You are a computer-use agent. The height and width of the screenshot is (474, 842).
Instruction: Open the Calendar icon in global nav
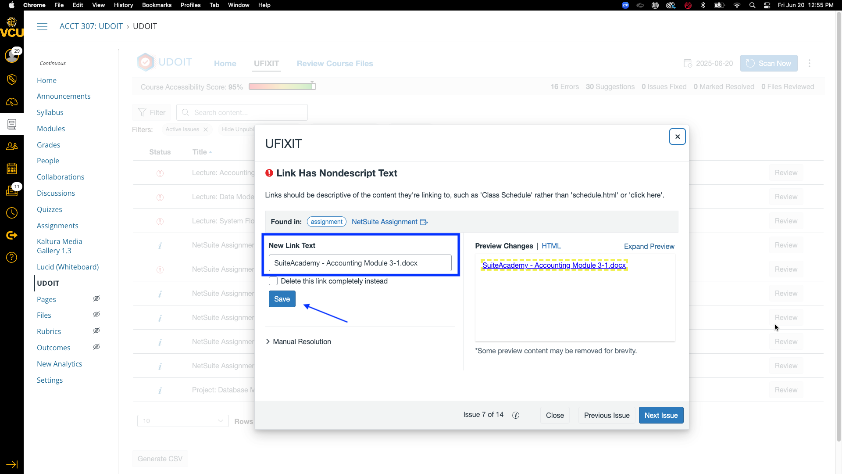pos(12,169)
